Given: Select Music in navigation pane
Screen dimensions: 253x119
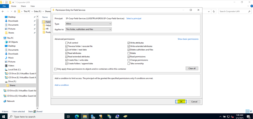Looking at the screenshot, I should pos(11,58).
